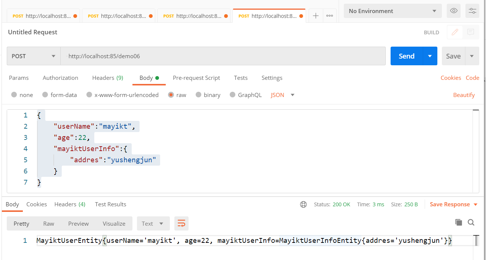This screenshot has width=486, height=260.
Task: Switch to the response Body tab
Action: click(x=12, y=204)
